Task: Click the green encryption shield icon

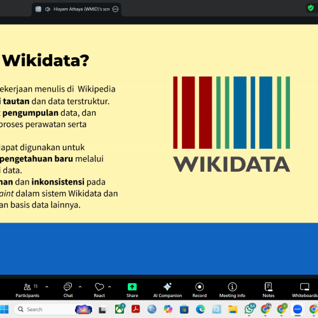Action: click(311, 8)
